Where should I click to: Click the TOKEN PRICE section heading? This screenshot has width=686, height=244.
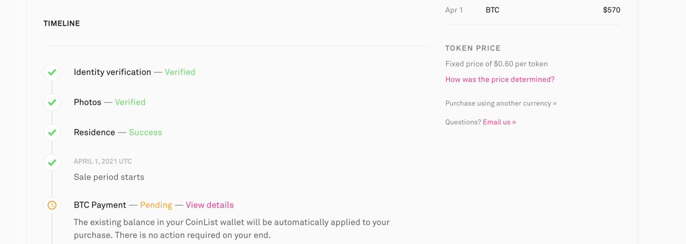point(473,48)
